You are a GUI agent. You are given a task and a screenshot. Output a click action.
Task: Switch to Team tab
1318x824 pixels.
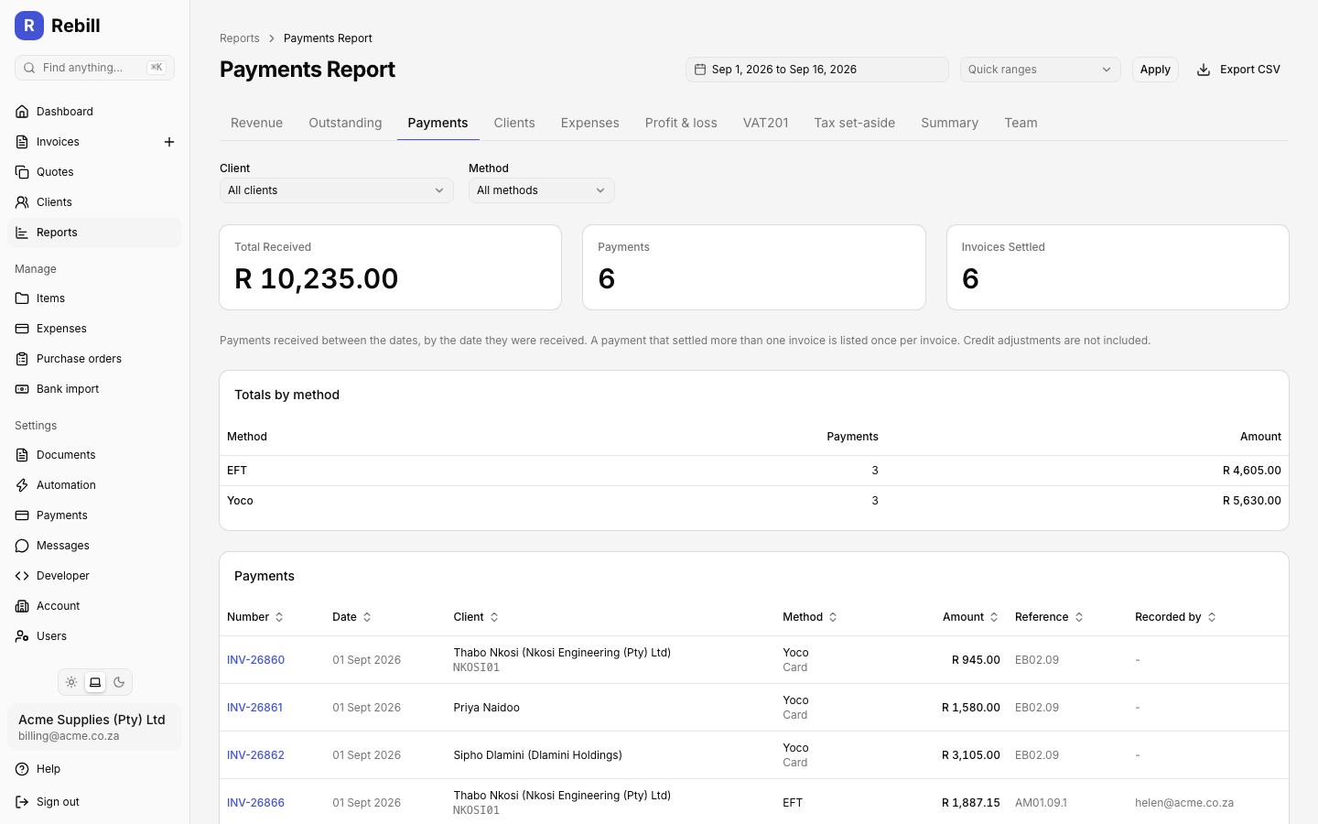1021,123
